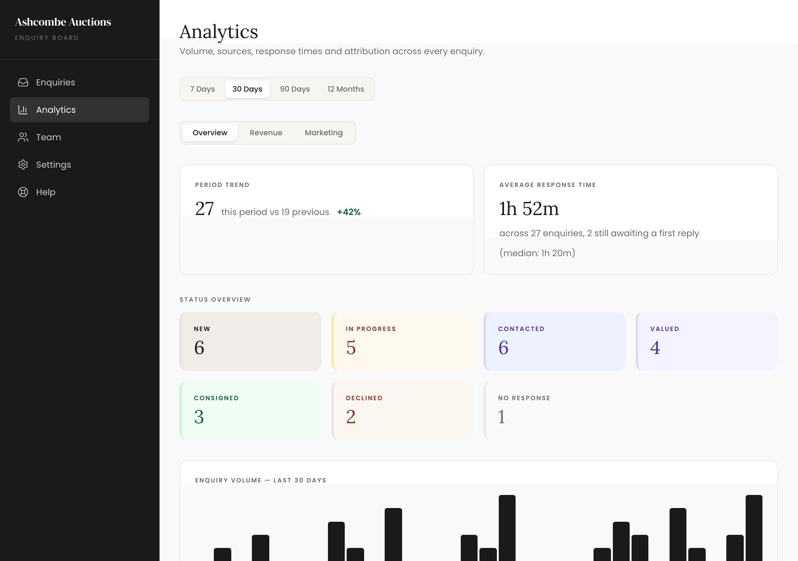Switch to the 12 Months range
This screenshot has width=798, height=561.
click(345, 89)
